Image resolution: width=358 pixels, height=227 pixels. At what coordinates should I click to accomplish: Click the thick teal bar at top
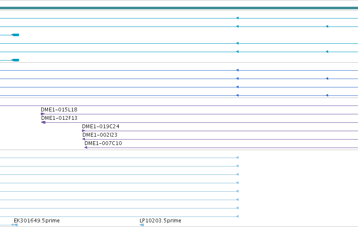point(179,8)
